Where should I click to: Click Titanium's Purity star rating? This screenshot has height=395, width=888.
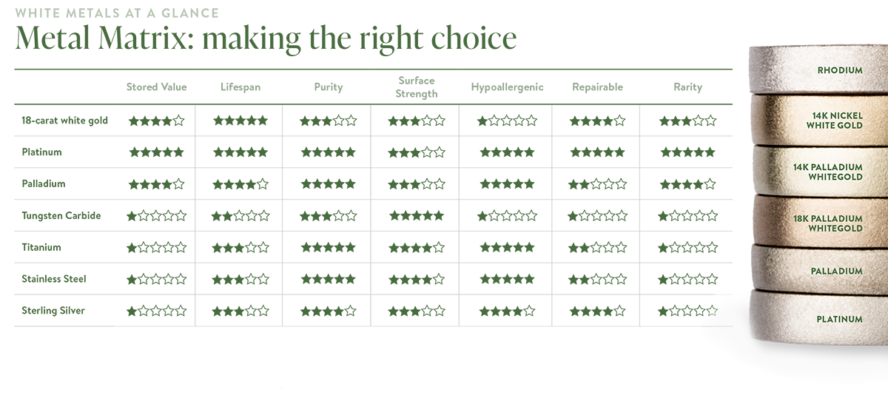coord(328,248)
